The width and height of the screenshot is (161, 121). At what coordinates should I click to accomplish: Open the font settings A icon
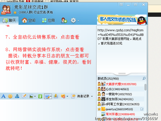tap(3, 96)
